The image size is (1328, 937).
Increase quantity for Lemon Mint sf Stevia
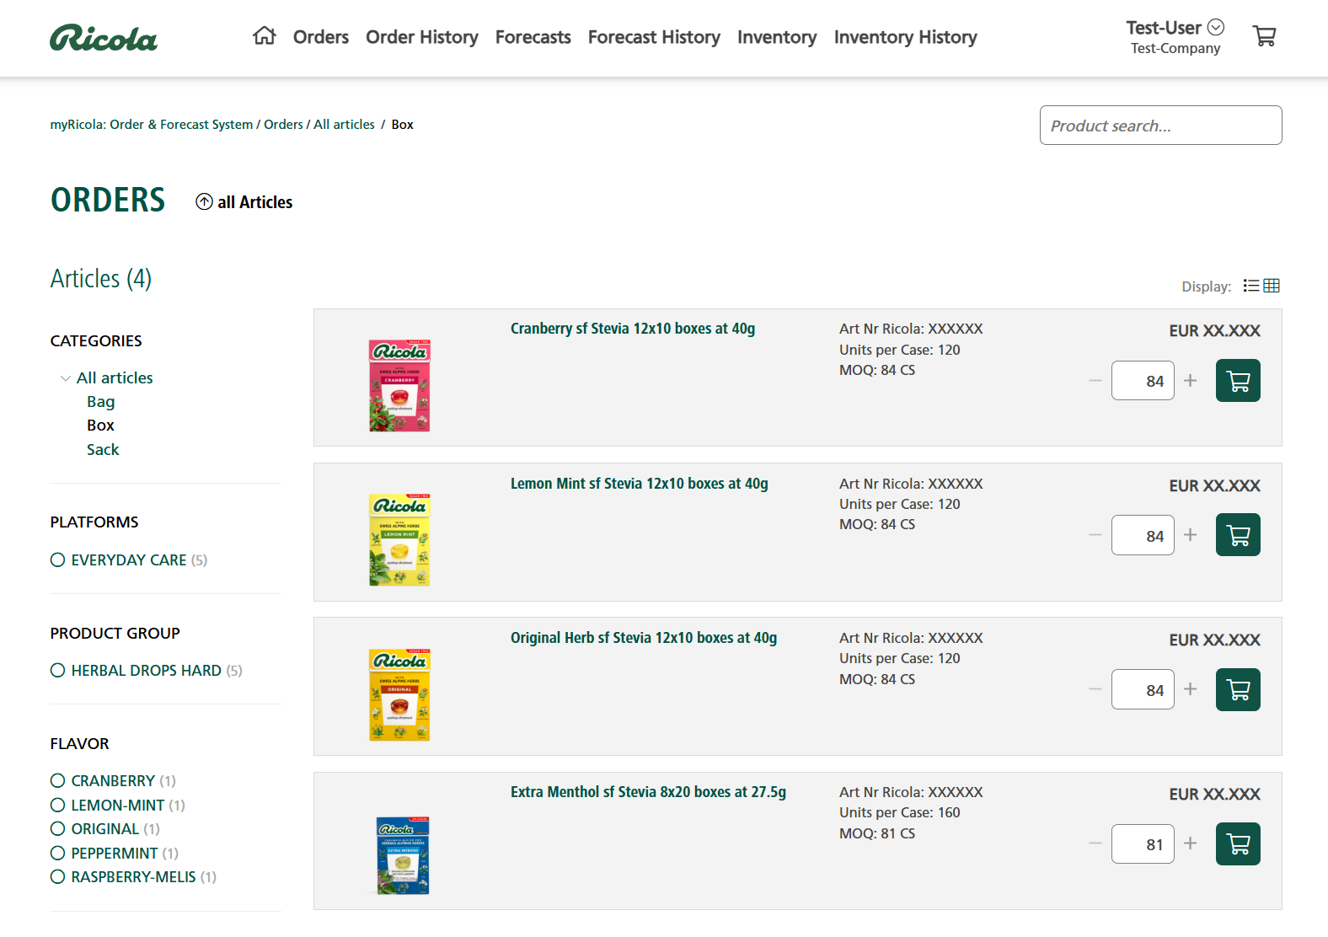coord(1190,535)
